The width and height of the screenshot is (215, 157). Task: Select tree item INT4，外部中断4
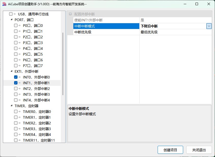(x=36, y=100)
